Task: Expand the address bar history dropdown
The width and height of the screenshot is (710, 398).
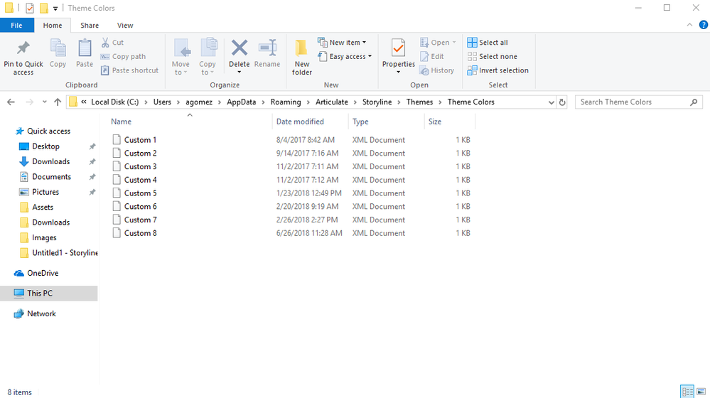Action: pyautogui.click(x=552, y=102)
